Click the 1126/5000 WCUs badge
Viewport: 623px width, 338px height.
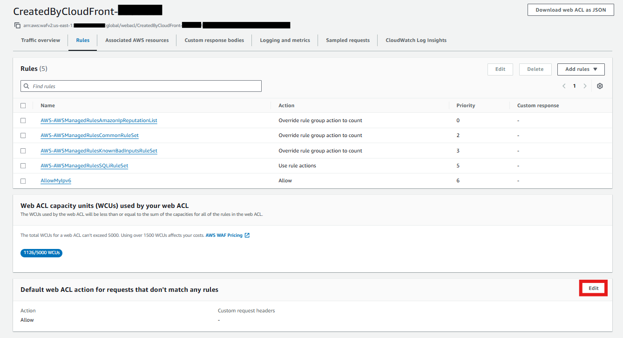pyautogui.click(x=41, y=253)
